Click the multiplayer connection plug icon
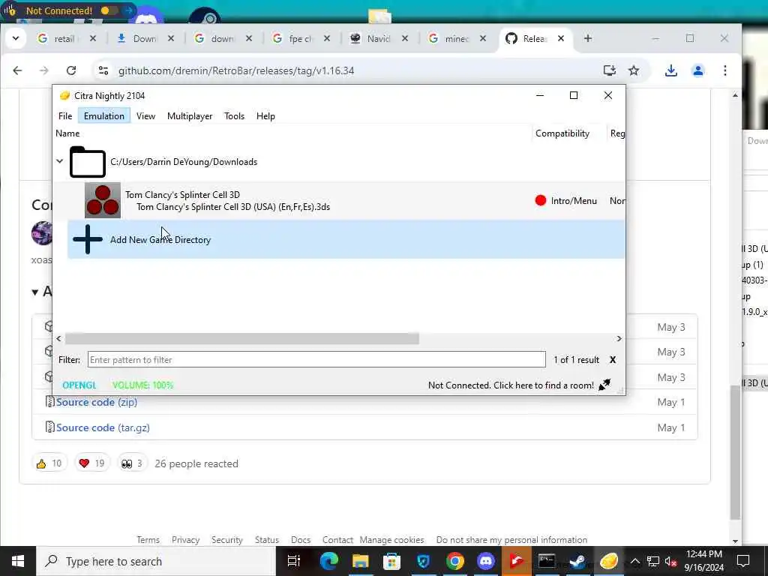 click(x=605, y=385)
